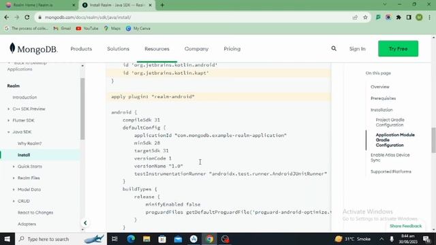Jump to Application Module Gradle Configuration
Screen dimensions: 436x245
[x=395, y=140]
